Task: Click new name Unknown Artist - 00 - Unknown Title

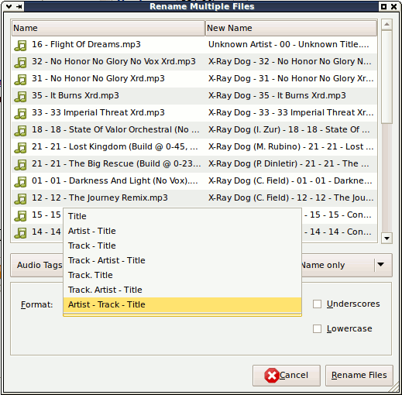Action: tap(289, 44)
